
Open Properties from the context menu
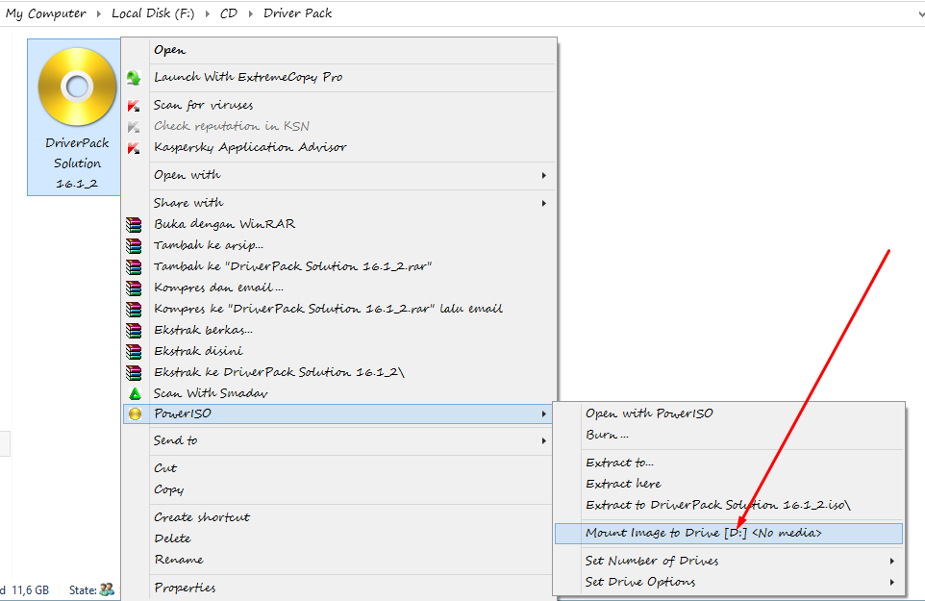point(339,588)
